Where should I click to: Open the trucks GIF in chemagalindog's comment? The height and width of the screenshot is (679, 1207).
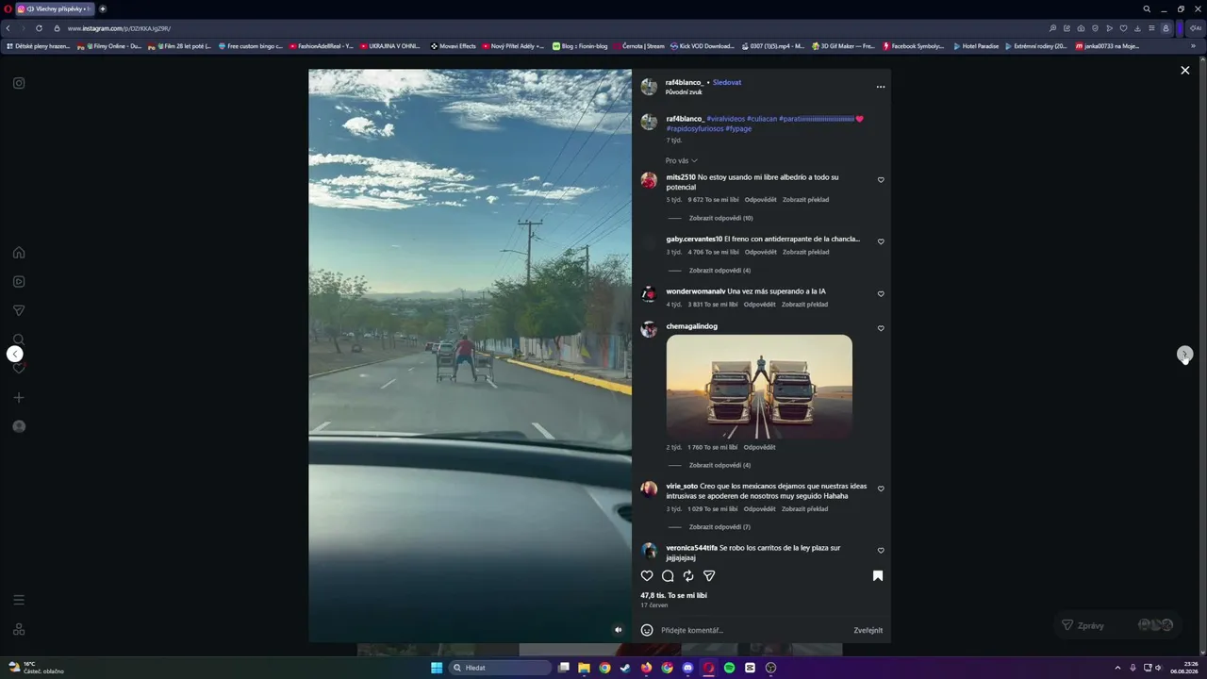click(x=759, y=388)
